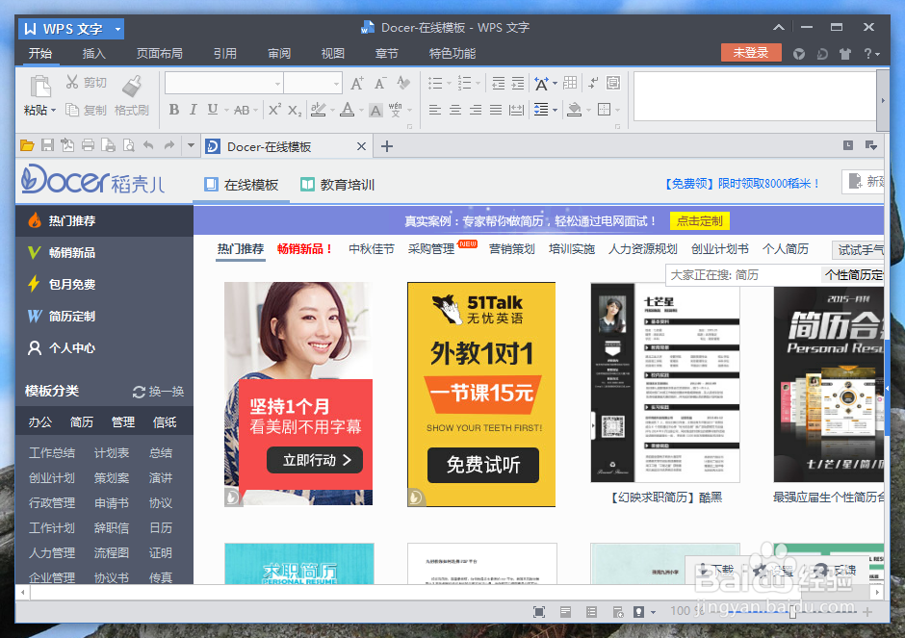Select the Format Painter (格式刷) brush
Image resolution: width=905 pixels, height=638 pixels.
click(x=132, y=86)
